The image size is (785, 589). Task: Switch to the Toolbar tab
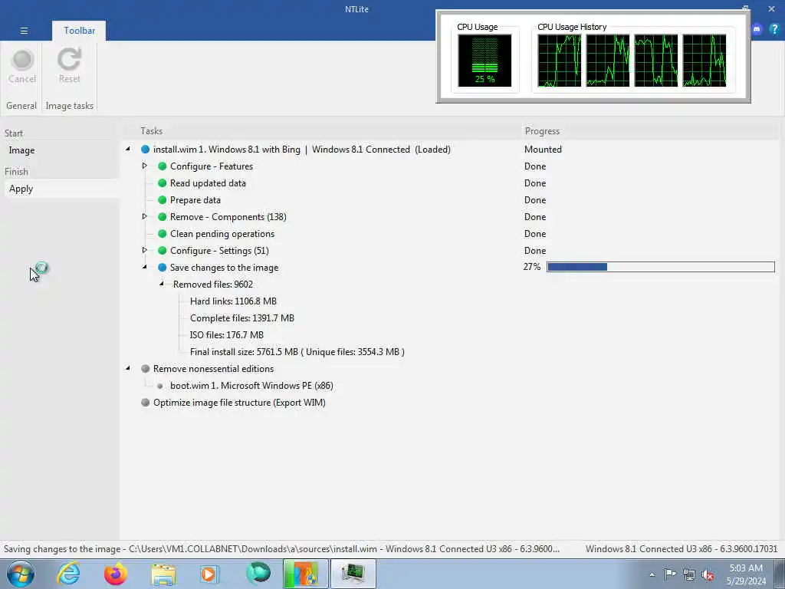(79, 31)
